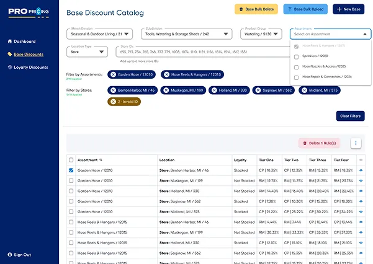Remove Midland, MI / 575 store chip
Viewport: 373px width, 264px height.
click(304, 90)
